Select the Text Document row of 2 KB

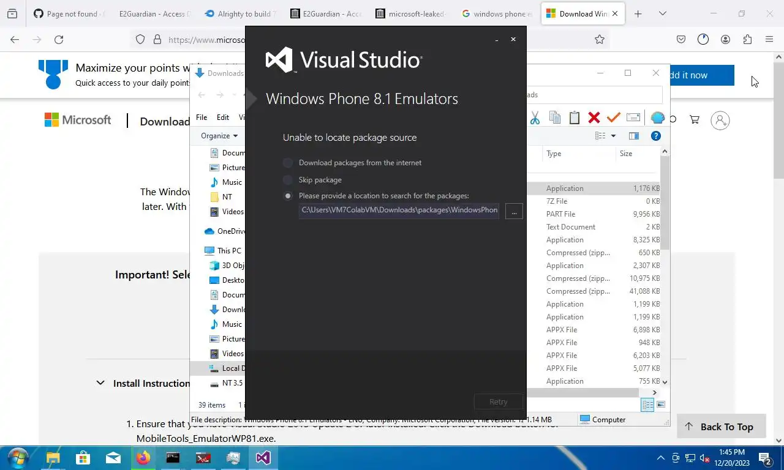click(594, 227)
